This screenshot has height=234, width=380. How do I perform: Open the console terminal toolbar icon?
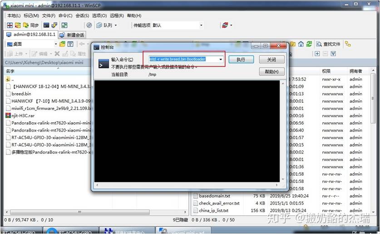point(46,25)
